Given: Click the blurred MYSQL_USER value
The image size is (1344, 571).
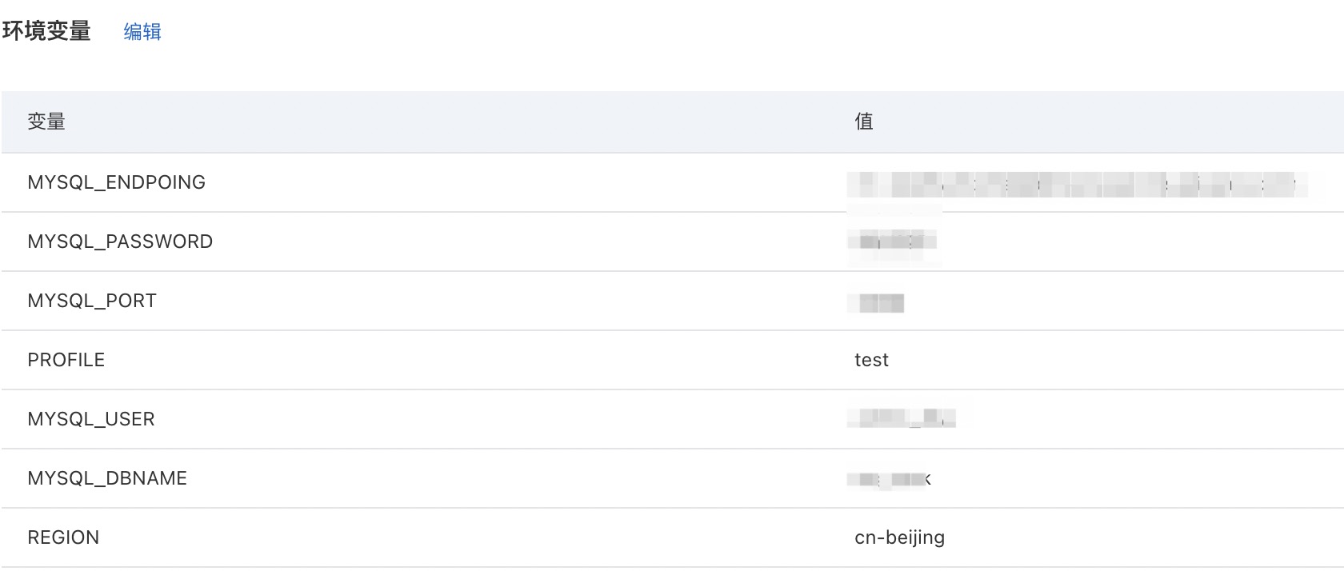Looking at the screenshot, I should [x=902, y=417].
